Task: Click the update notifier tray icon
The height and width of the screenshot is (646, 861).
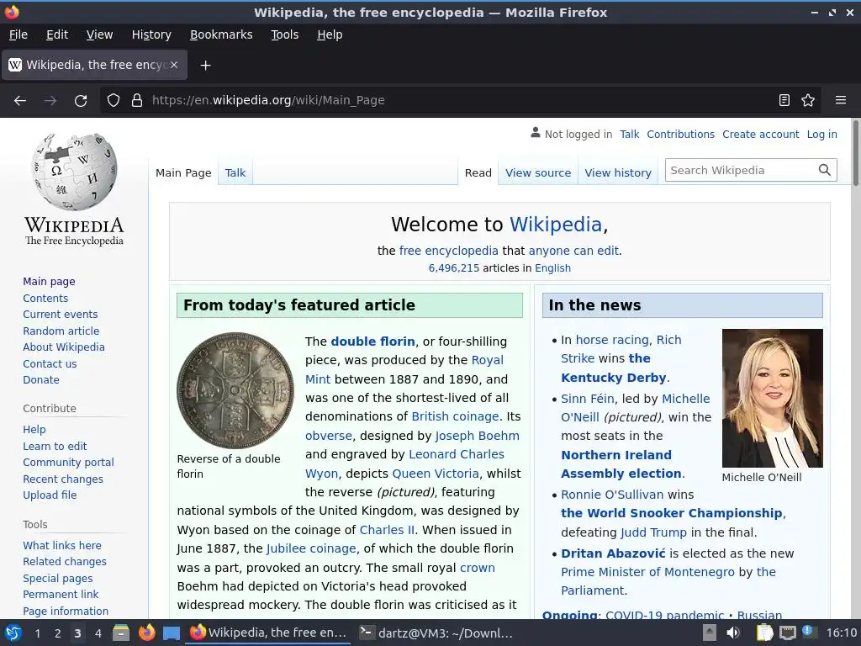Action: point(808,632)
